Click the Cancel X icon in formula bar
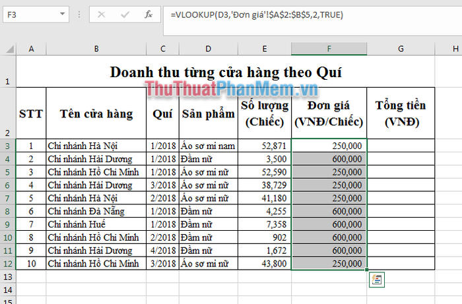Screen dimensions: 462x304 (x=101, y=14)
